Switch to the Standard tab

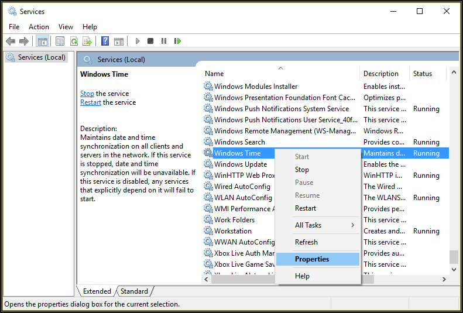tap(134, 291)
